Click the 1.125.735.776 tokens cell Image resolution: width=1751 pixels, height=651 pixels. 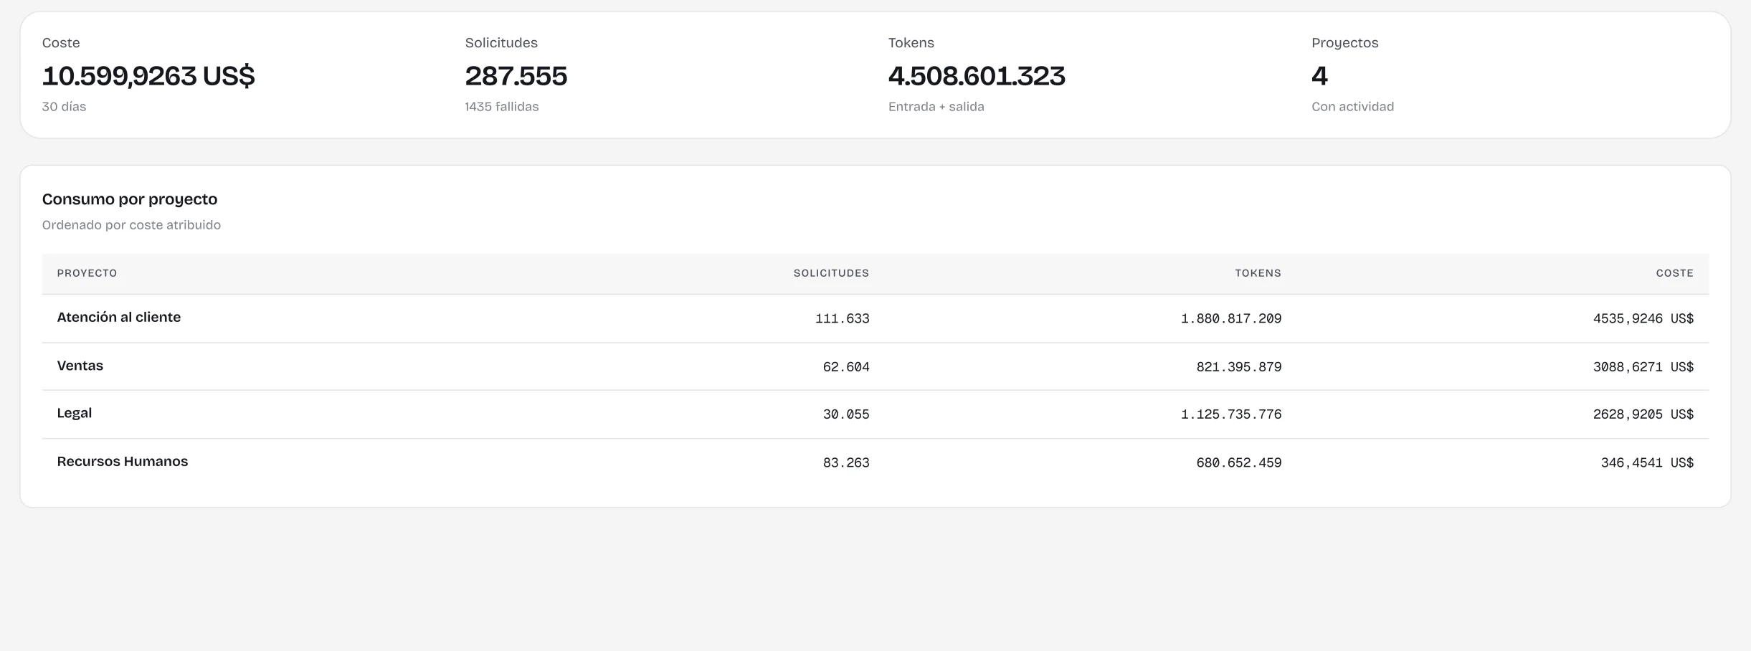pyautogui.click(x=1231, y=414)
